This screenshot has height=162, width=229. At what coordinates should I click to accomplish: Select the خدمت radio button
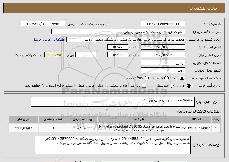(x=167, y=78)
